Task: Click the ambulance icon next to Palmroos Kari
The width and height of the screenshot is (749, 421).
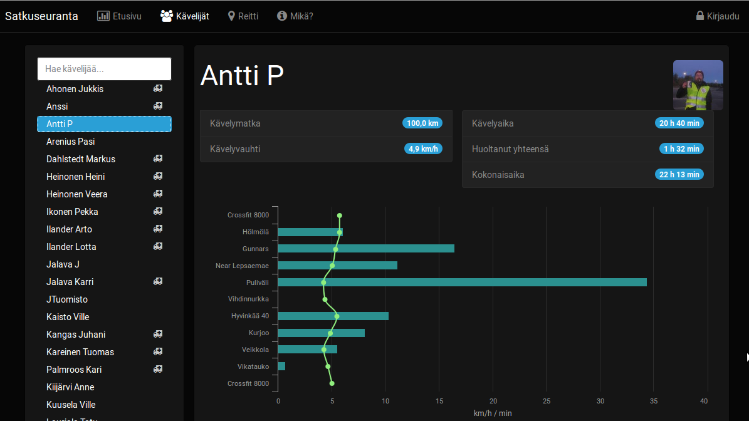Action: click(158, 369)
